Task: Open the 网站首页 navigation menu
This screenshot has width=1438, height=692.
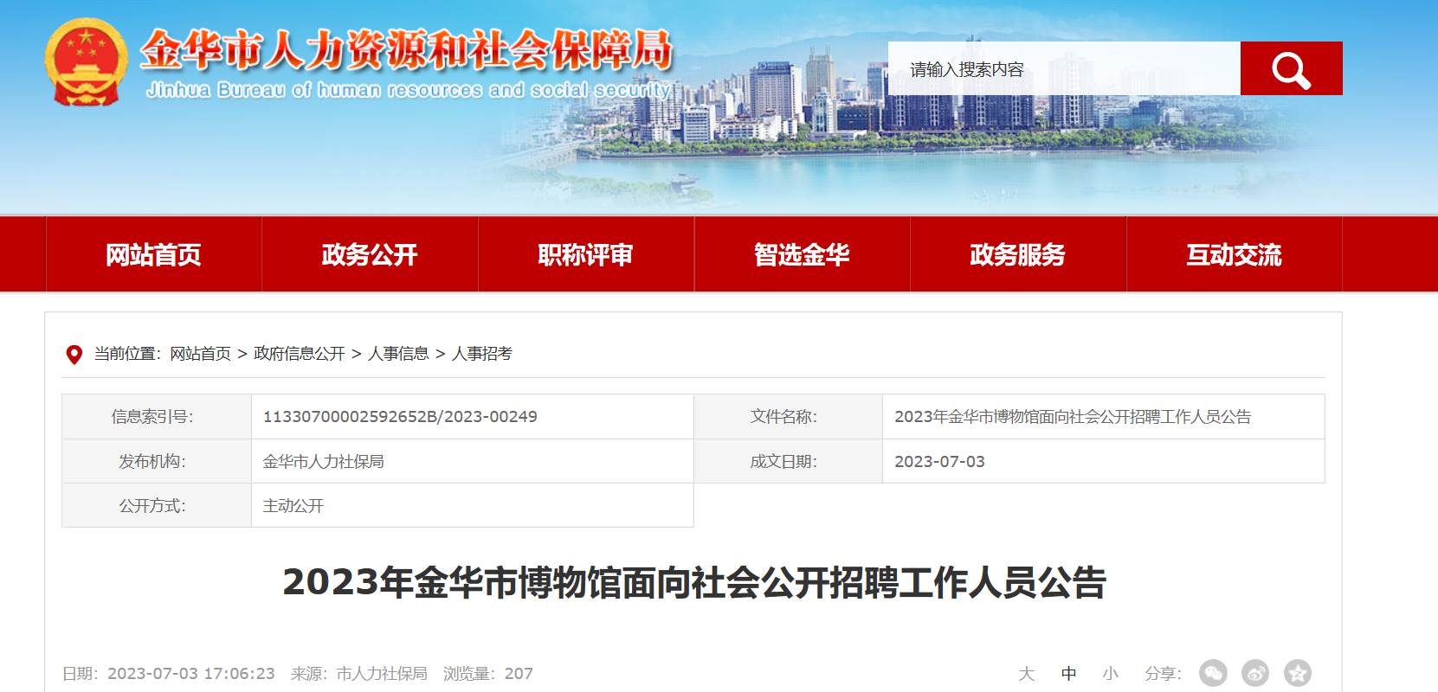Action: pyautogui.click(x=153, y=254)
